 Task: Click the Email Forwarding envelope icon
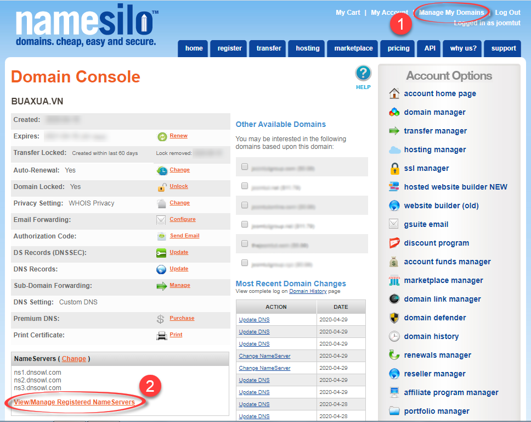coord(161,220)
